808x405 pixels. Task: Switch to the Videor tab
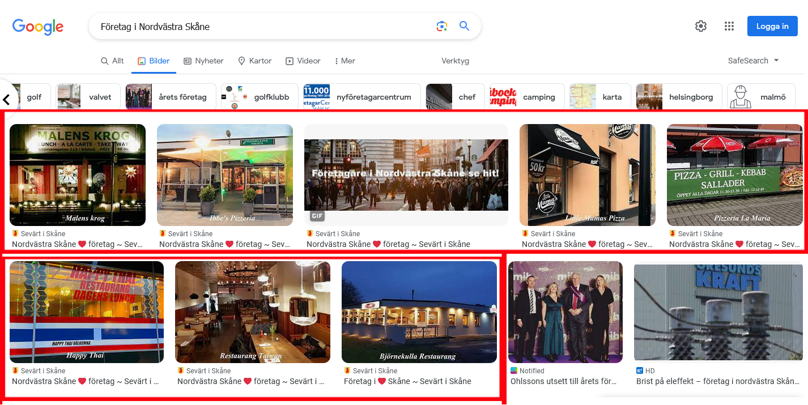pyautogui.click(x=303, y=61)
